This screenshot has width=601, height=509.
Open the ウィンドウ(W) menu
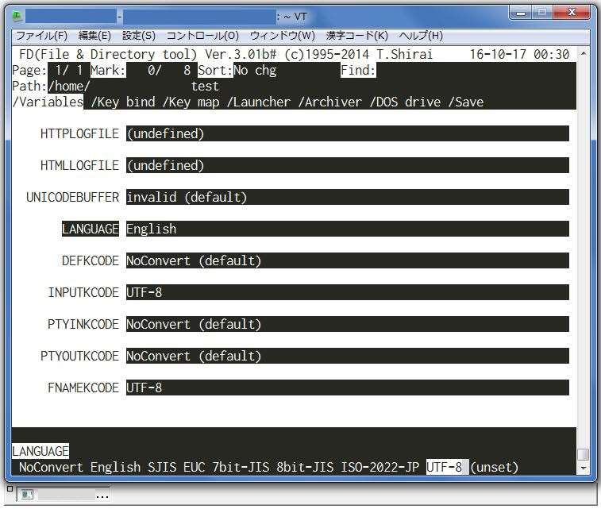tap(283, 36)
